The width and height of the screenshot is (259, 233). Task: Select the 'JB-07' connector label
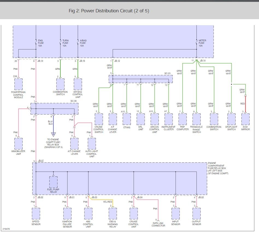click(41, 161)
